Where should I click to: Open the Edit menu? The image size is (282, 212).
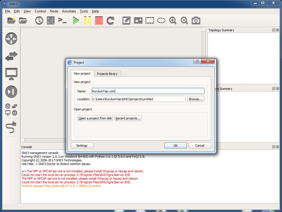pos(17,11)
